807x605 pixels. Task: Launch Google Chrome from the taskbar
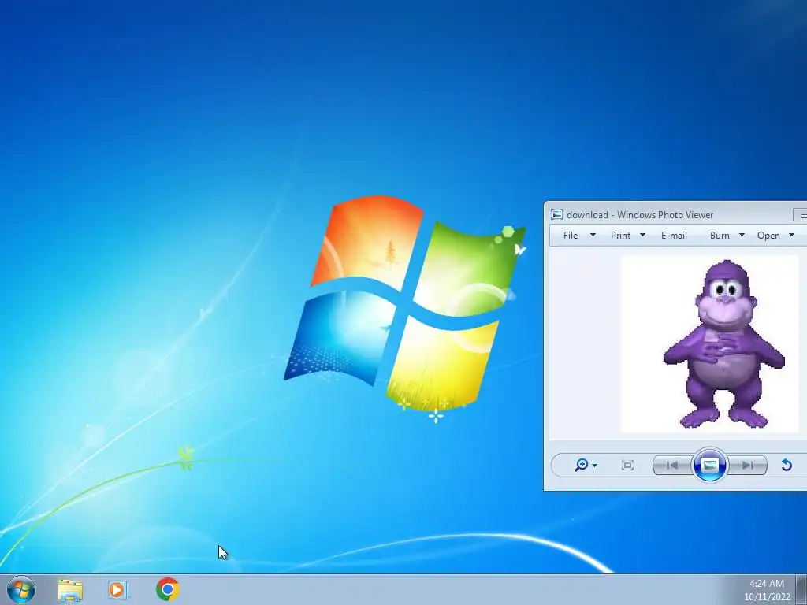(167, 589)
